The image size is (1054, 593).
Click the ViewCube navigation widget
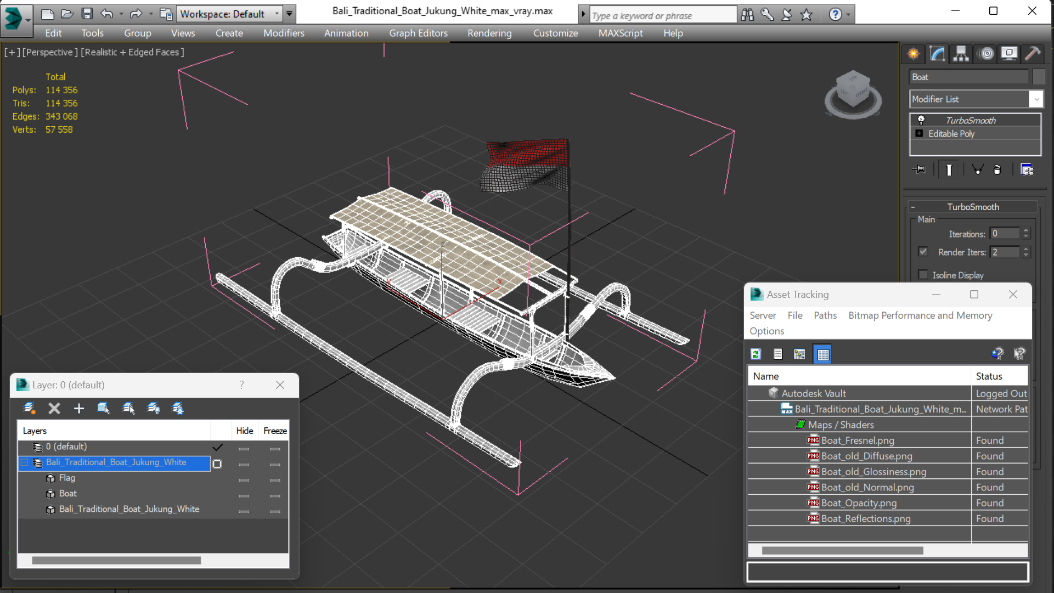tap(853, 93)
